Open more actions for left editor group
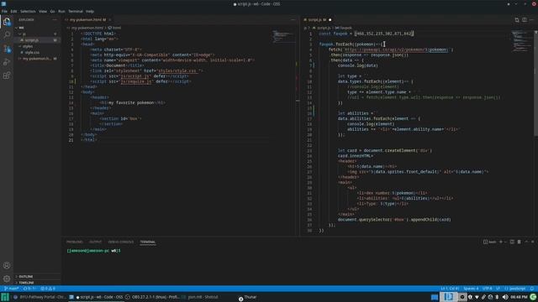This screenshot has width=538, height=302. tap(293, 20)
